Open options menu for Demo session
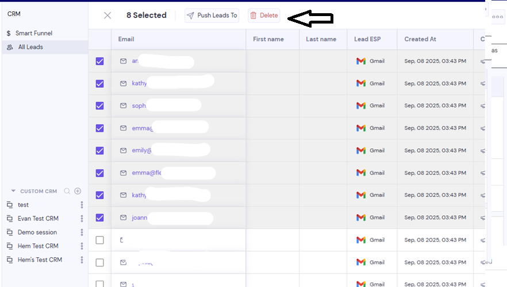507x287 pixels. coord(82,232)
